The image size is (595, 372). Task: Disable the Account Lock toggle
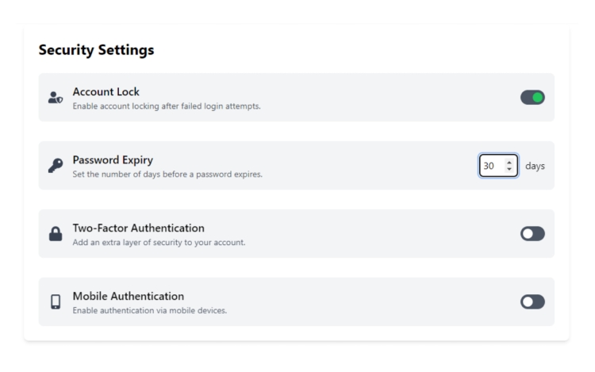[532, 98]
